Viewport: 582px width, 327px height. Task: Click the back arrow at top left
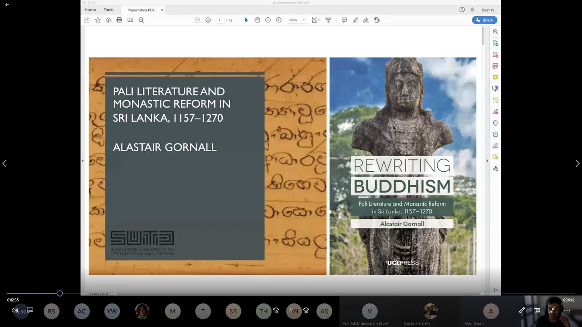point(7,5)
